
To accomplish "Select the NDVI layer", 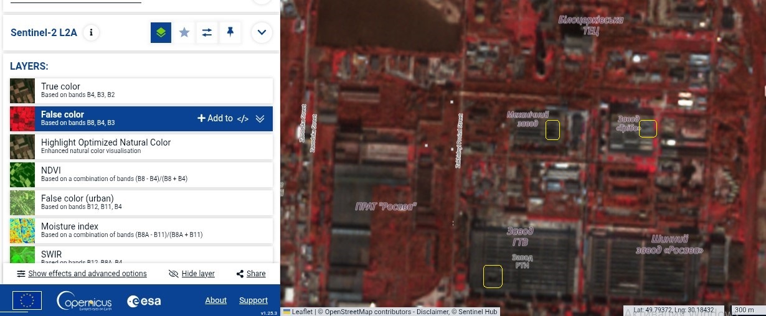I will (141, 175).
